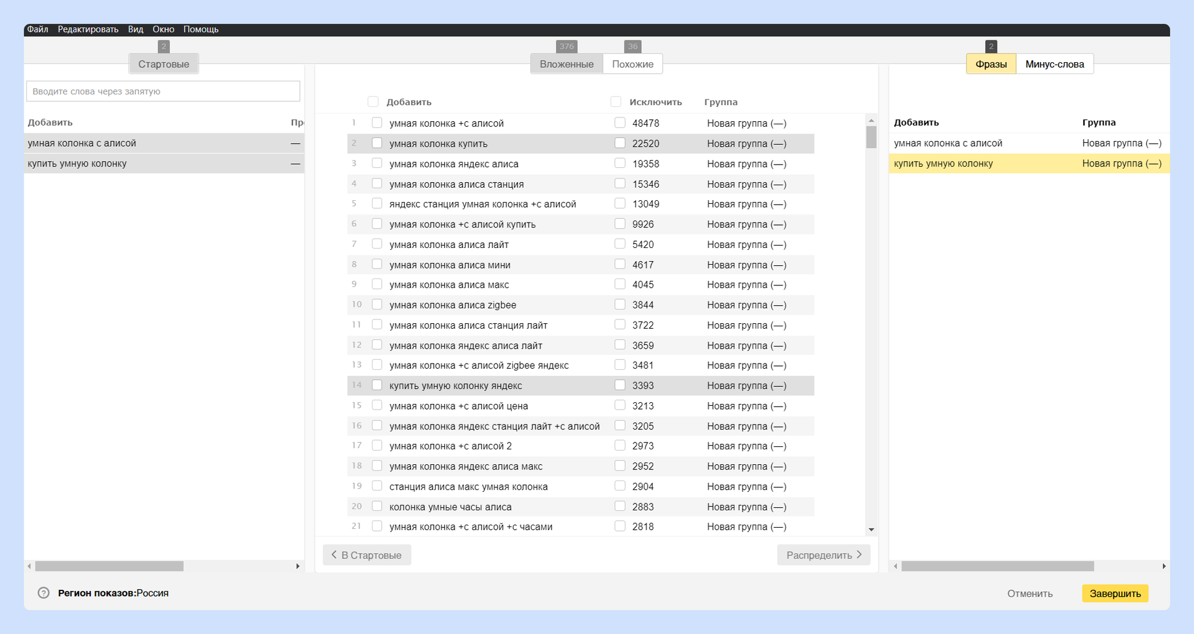Tick add checkbox for 'умная колонка купить'
This screenshot has height=634, width=1194.
tap(377, 143)
